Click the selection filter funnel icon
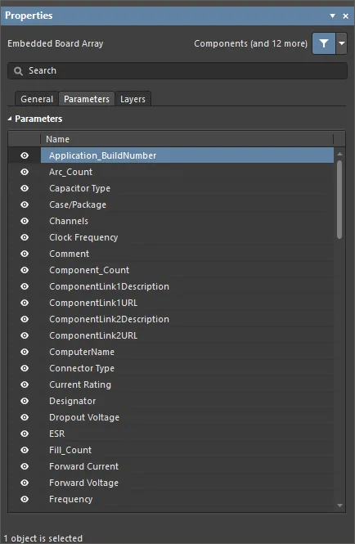Screen dimensions: 355x544 point(324,43)
